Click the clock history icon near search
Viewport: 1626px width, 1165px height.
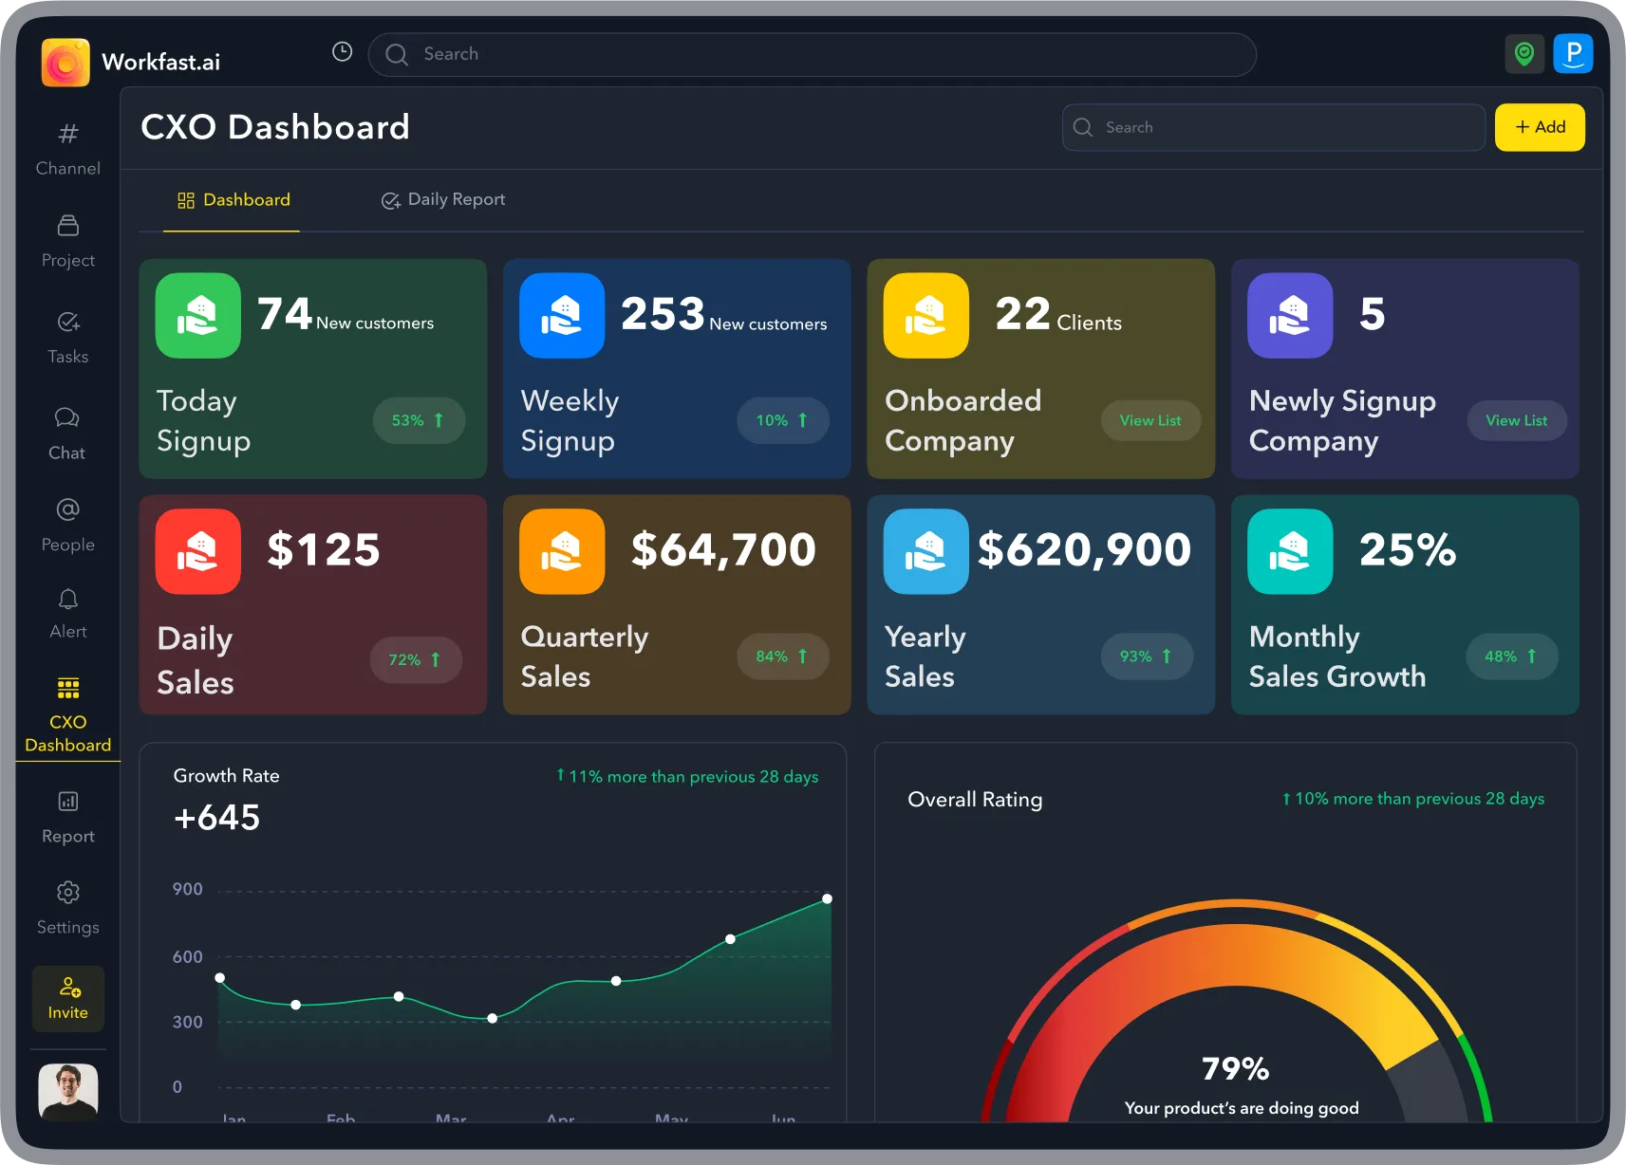[341, 51]
